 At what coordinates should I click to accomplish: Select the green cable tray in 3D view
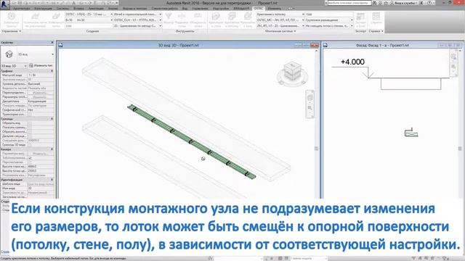[192, 142]
